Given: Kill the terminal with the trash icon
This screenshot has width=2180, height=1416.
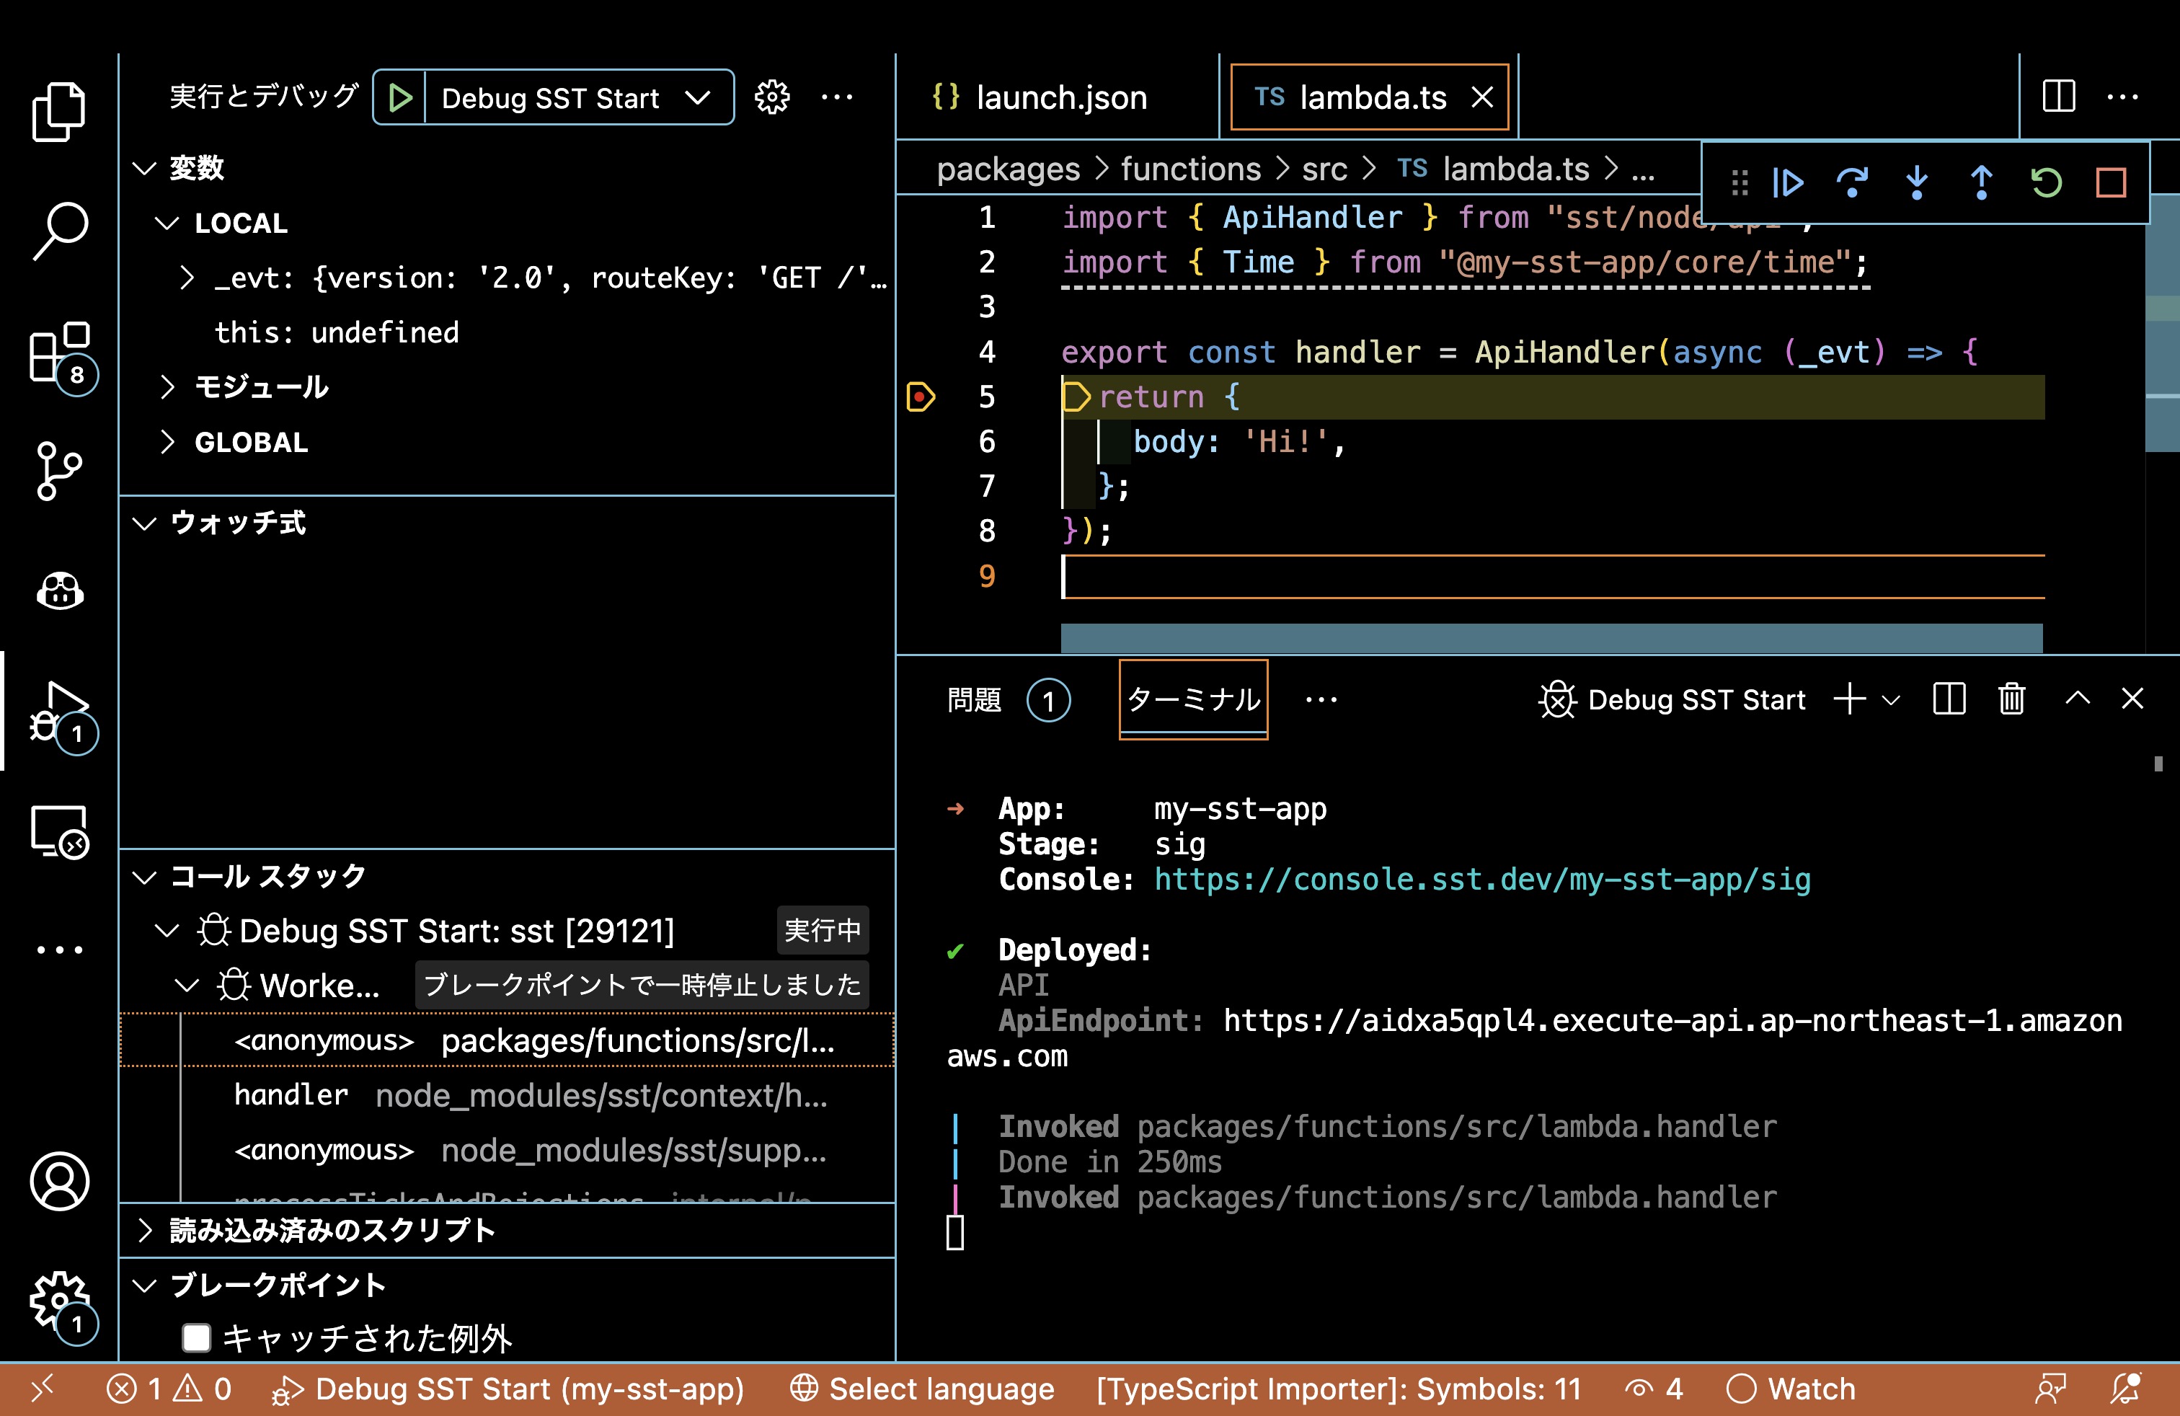Looking at the screenshot, I should 2011,699.
